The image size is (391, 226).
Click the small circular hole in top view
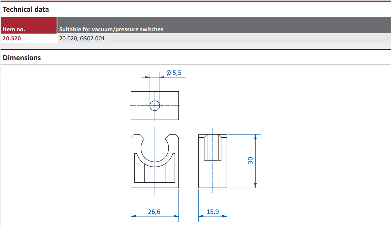pos(155,106)
